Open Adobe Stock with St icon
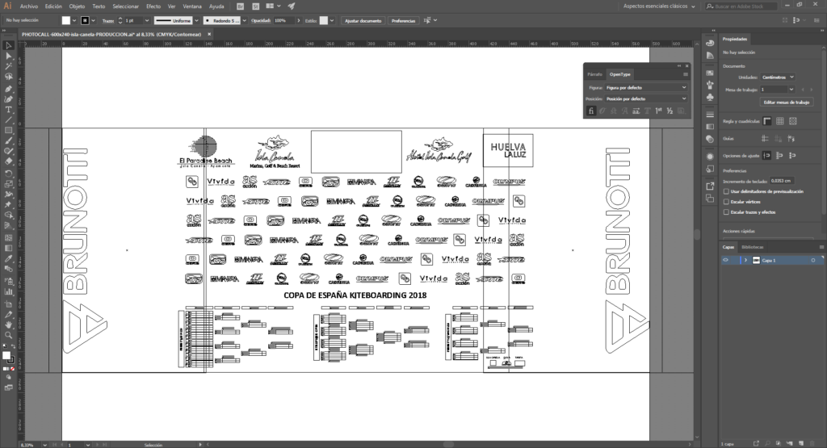Image resolution: width=827 pixels, height=448 pixels. [255, 6]
